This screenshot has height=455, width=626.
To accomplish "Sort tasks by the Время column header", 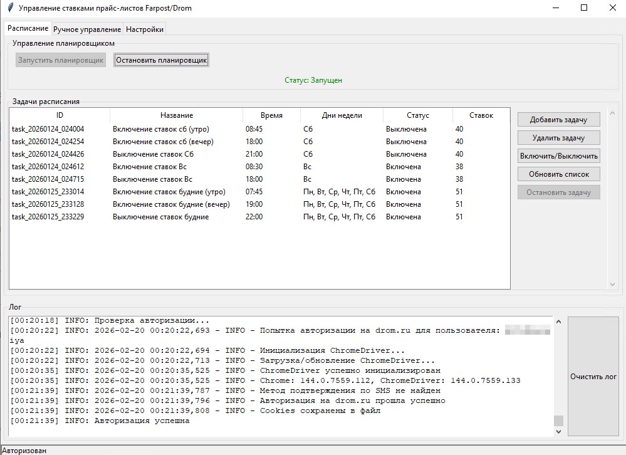I will tap(271, 115).
